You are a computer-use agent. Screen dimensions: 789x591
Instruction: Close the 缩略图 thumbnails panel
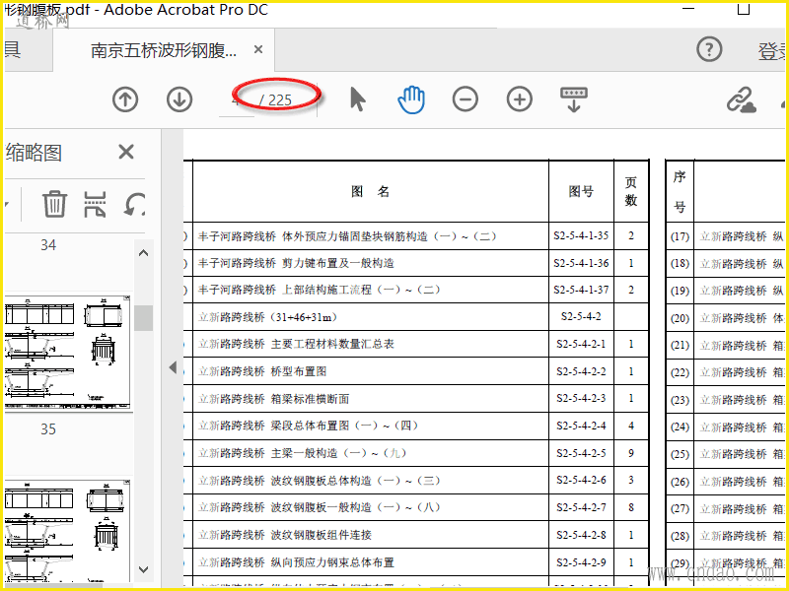pos(126,152)
